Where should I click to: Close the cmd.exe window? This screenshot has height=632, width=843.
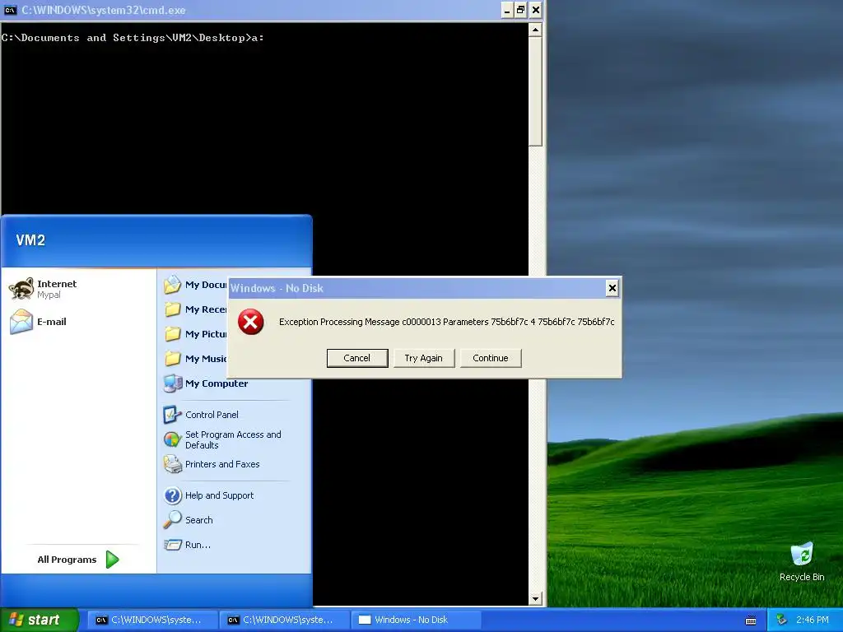(535, 10)
